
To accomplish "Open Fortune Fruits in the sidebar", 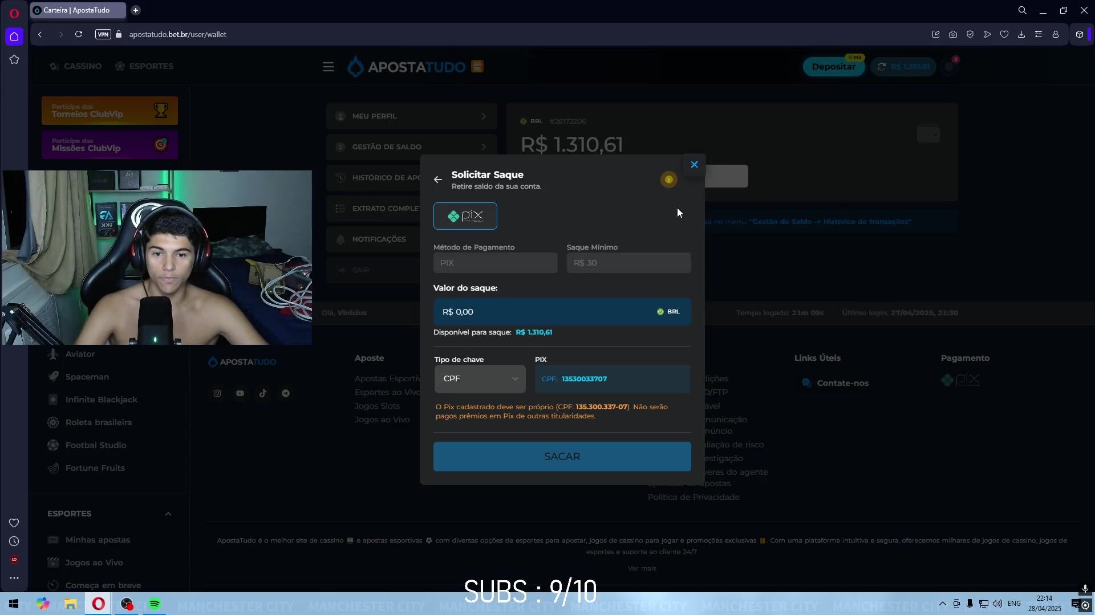I will click(x=95, y=468).
